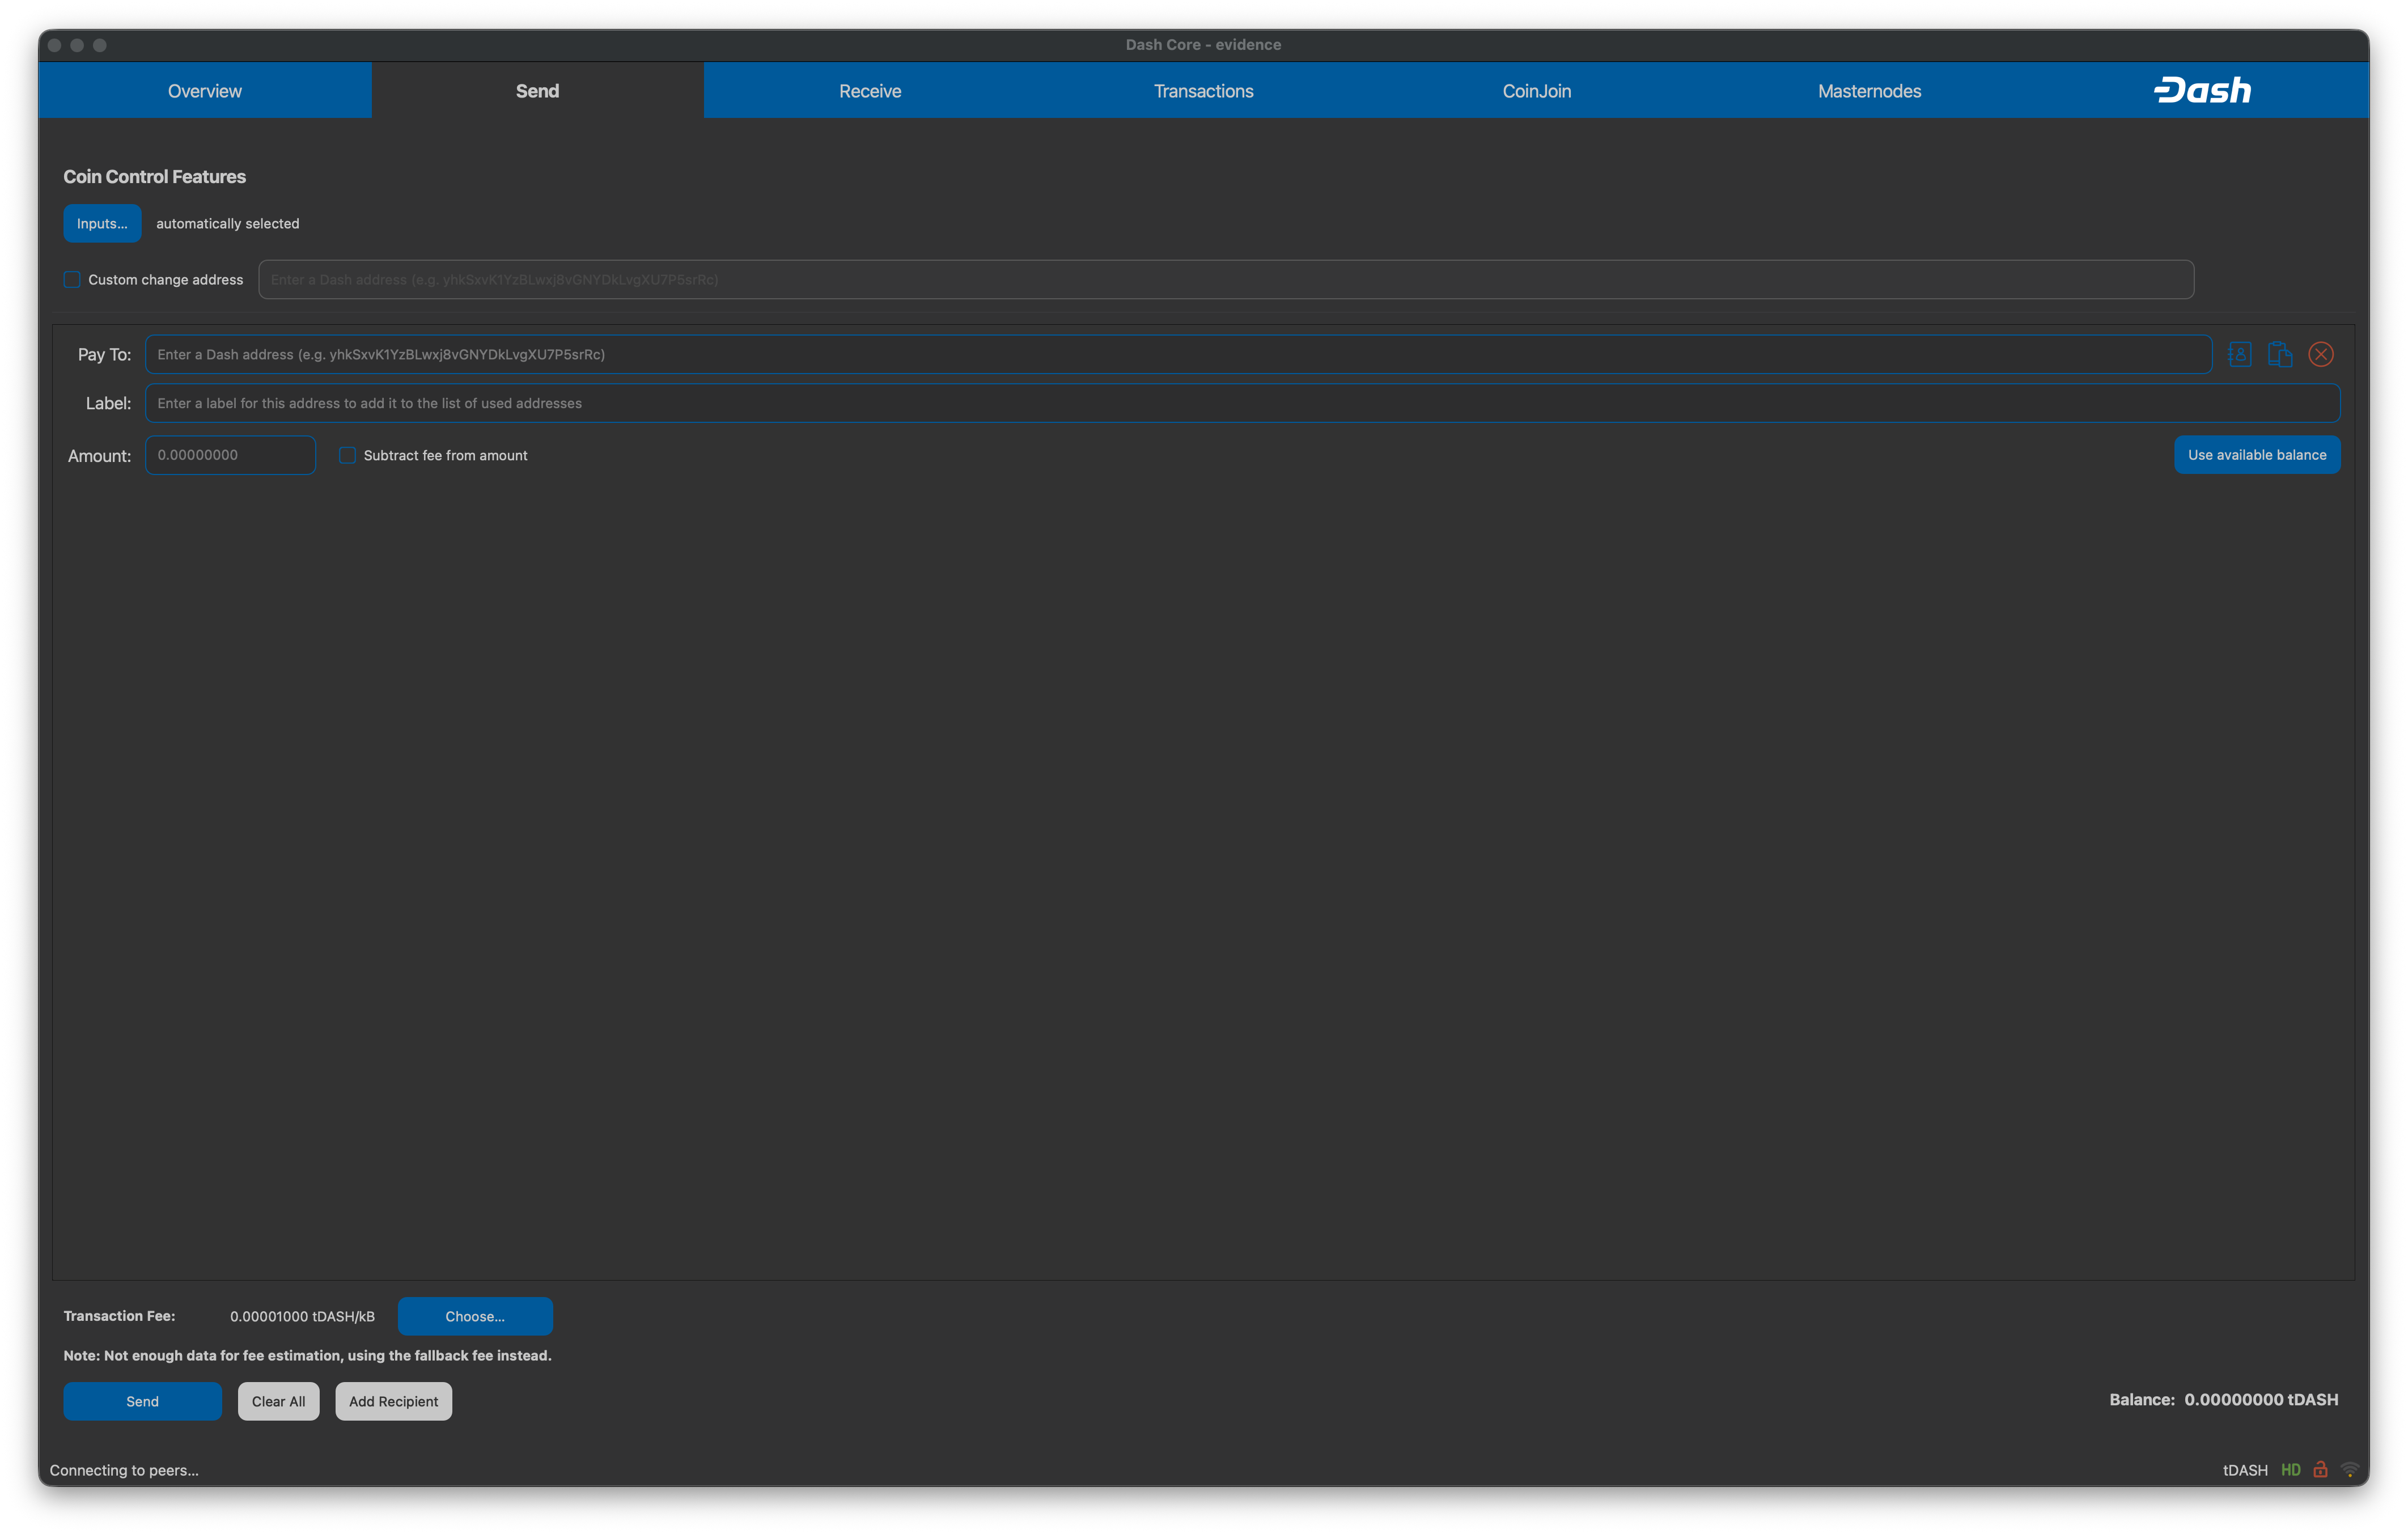Click the Clear All button
This screenshot has width=2408, height=1534.
278,1401
